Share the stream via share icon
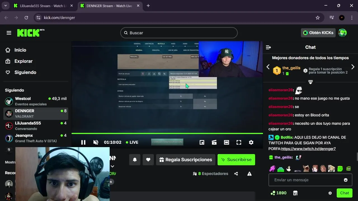Image resolution: width=358 pixels, height=201 pixels. tap(236, 174)
